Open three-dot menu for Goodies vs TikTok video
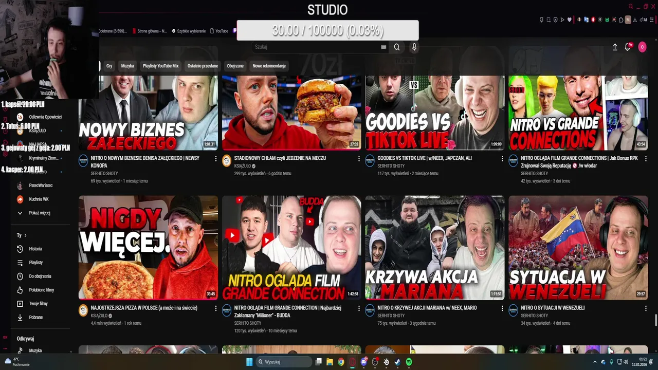658x370 pixels. 502,159
